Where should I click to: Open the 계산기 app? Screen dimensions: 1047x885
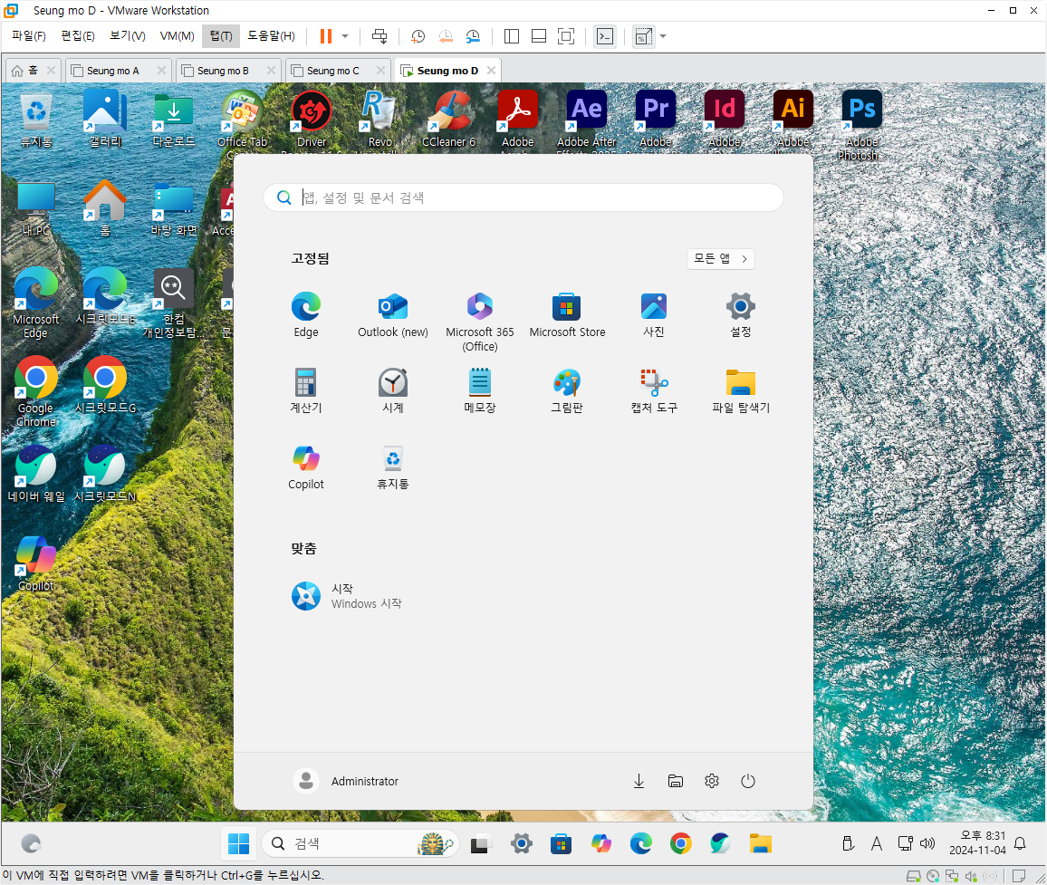tap(306, 390)
